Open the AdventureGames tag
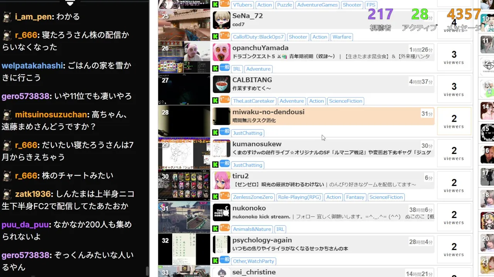 coord(318,5)
